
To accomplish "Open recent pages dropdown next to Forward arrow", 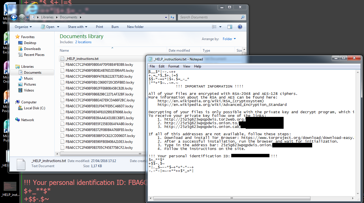I will [x=27, y=18].
